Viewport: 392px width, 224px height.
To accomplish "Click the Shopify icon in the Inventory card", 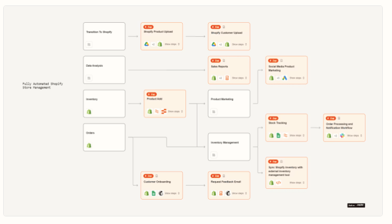I will point(89,112).
